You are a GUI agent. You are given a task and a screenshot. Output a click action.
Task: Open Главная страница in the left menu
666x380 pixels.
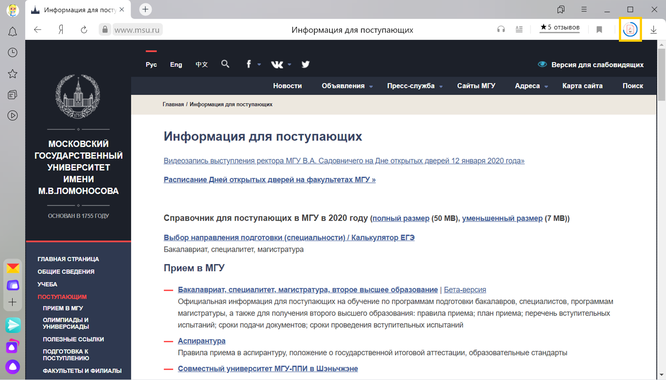[x=68, y=259]
